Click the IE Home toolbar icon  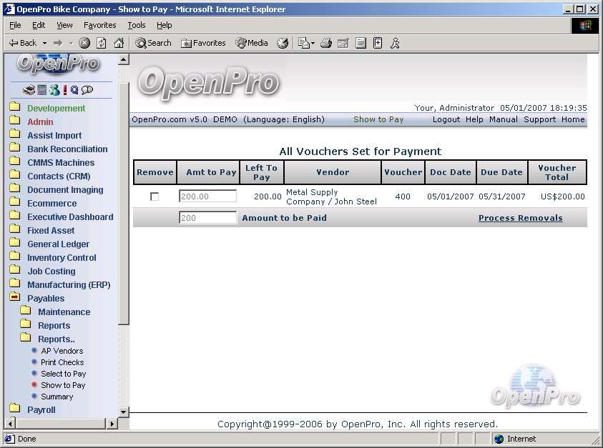click(x=119, y=43)
